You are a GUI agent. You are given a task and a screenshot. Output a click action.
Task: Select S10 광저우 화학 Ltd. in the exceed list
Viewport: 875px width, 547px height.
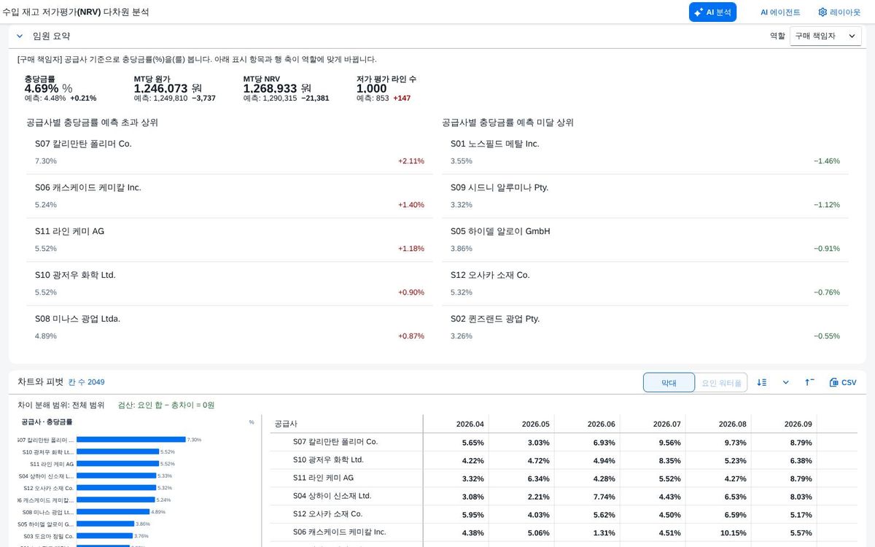[x=230, y=284]
